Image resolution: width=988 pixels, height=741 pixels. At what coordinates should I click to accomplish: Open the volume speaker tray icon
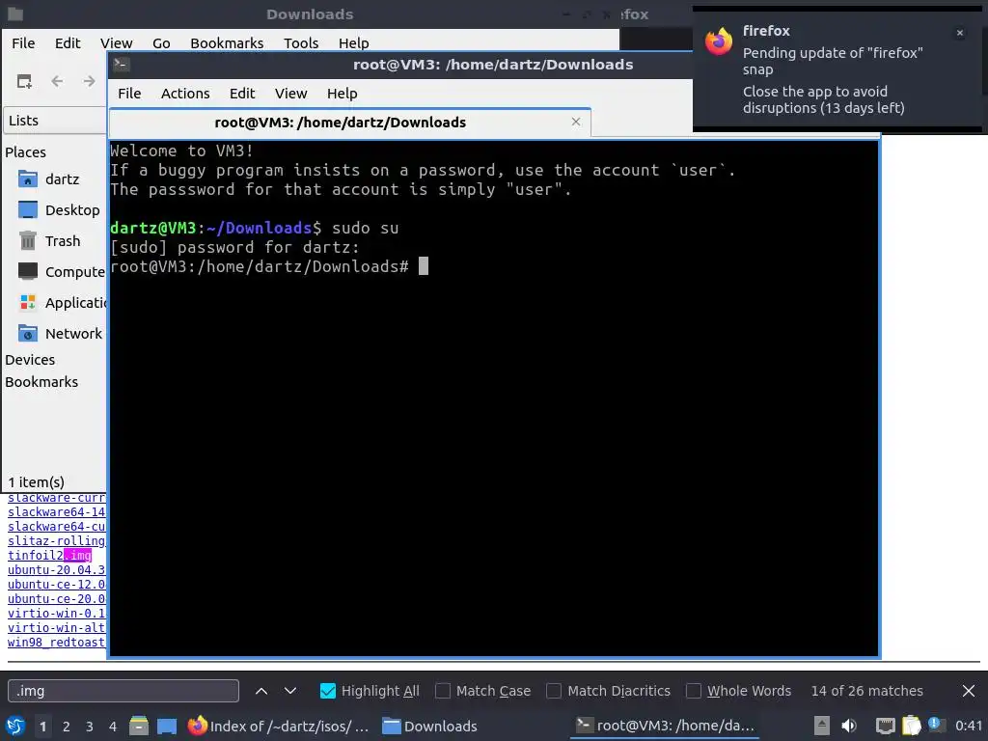point(849,726)
